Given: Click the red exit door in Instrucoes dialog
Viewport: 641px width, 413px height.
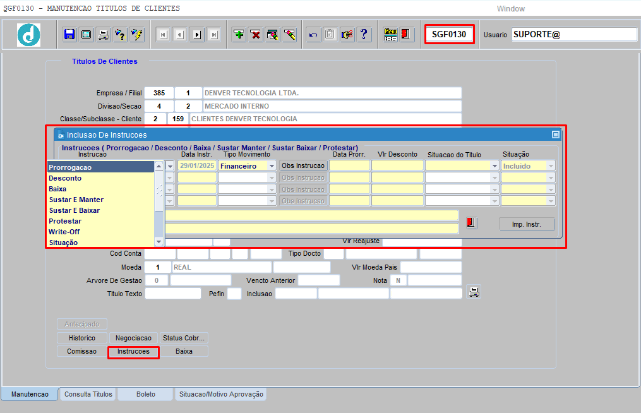Looking at the screenshot, I should pyautogui.click(x=471, y=222).
